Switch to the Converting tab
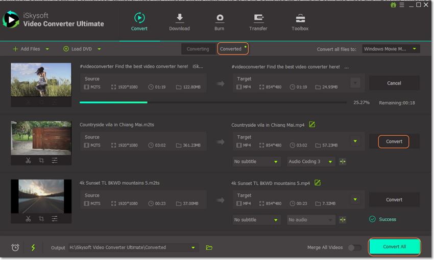The image size is (434, 260). coord(198,49)
